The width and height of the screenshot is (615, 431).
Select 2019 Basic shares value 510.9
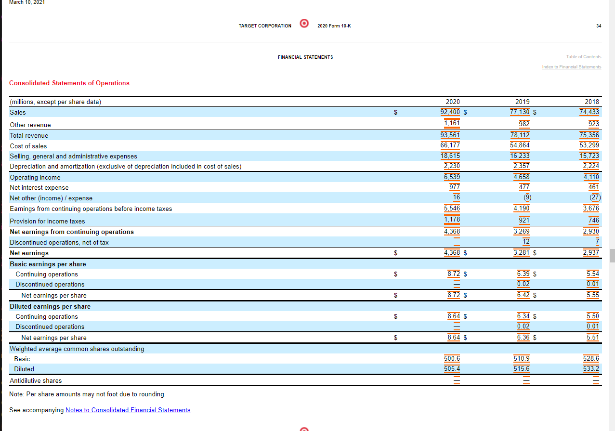click(x=522, y=359)
